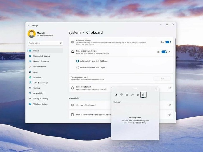Select the clipboard history tab icon

[x=143, y=95]
